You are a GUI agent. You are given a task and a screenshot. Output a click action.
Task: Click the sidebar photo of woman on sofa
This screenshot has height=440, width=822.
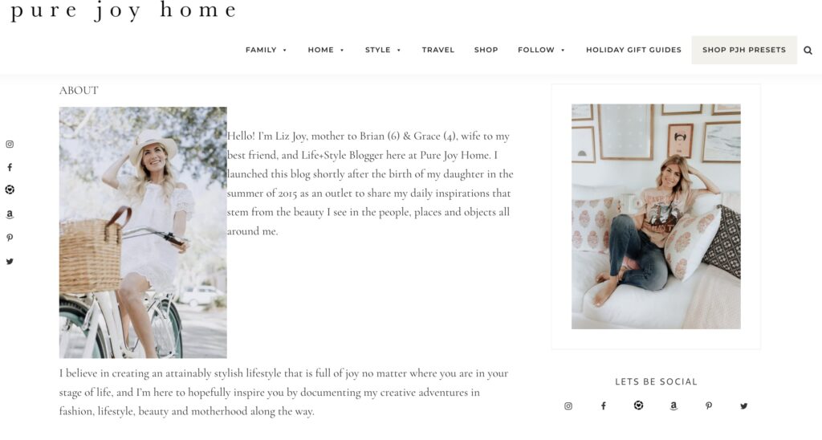click(656, 217)
